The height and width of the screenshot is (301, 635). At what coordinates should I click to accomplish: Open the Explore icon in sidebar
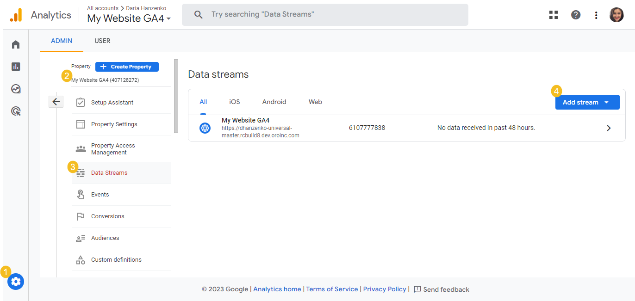[16, 89]
